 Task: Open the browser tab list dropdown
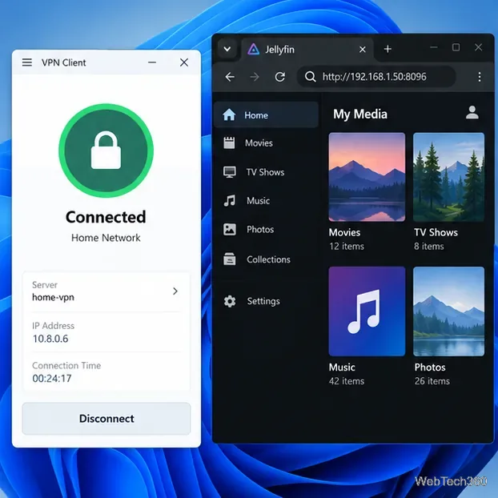[x=227, y=49]
